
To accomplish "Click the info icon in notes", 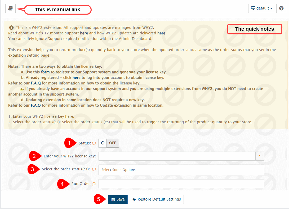I will pyautogui.click(x=11, y=28).
